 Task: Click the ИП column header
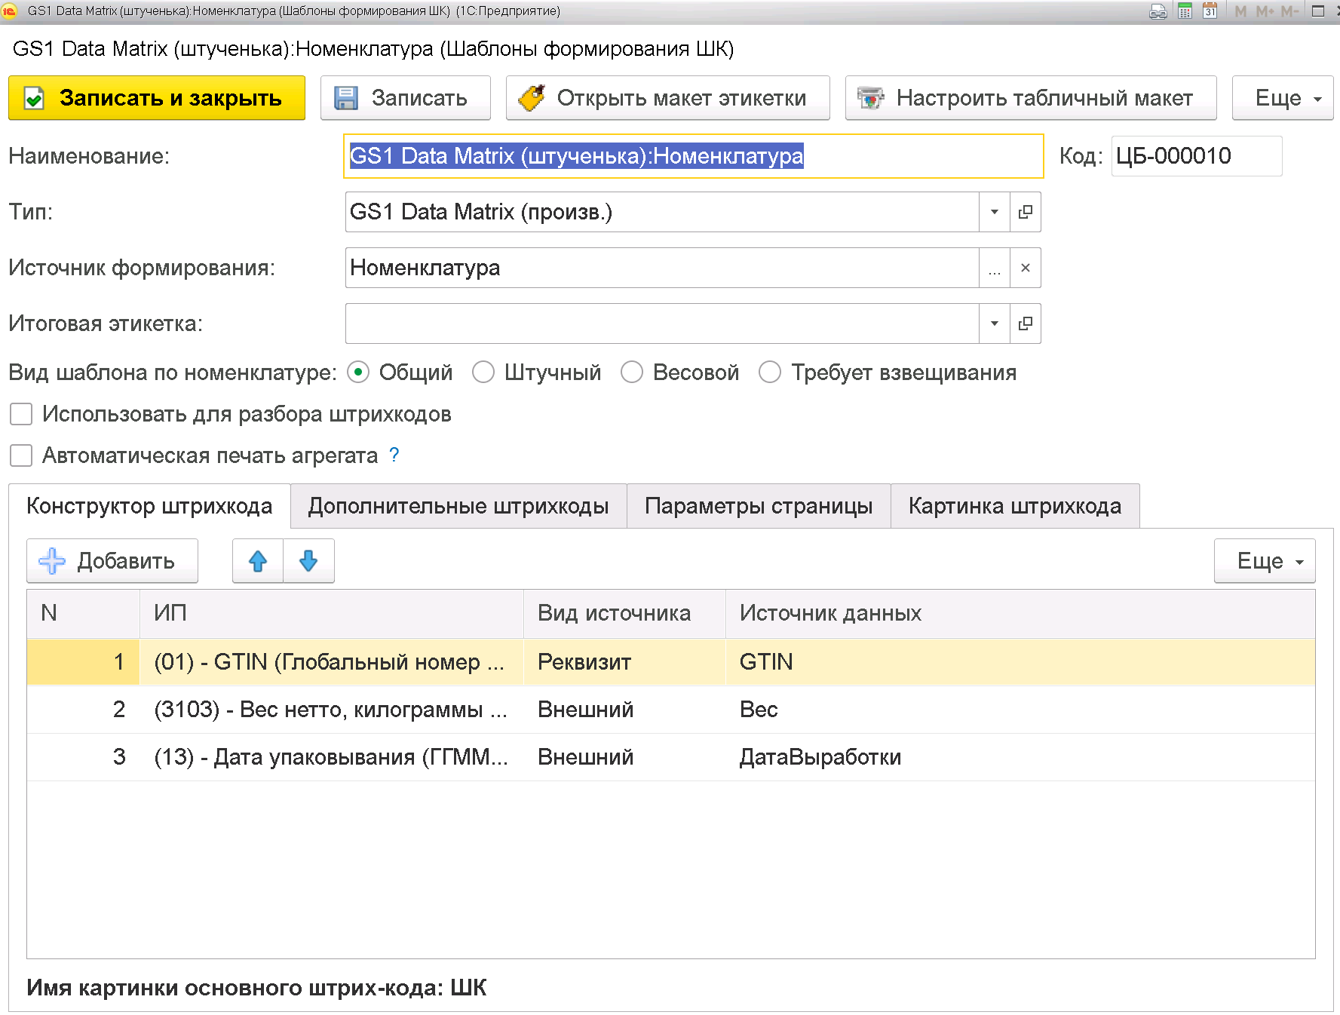coord(332,613)
